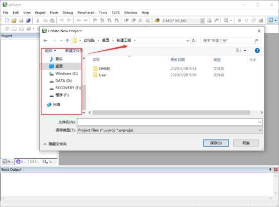Expand the STM32F10X_MD find combo box
Image resolution: width=279 pixels, height=207 pixels.
pos(202,21)
